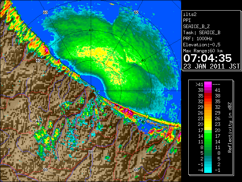This screenshot has height=182, width=242.
Task: Click the southwest "60" range ring label
Action: click(x=45, y=170)
